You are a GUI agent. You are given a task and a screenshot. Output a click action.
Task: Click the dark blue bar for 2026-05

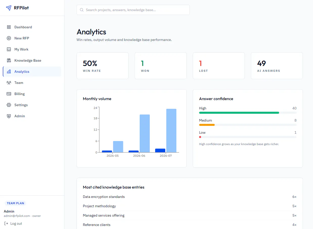click(107, 151)
